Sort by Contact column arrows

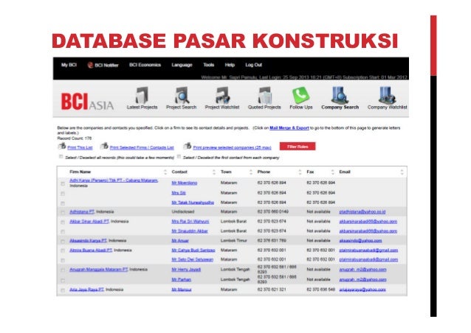[x=214, y=172]
